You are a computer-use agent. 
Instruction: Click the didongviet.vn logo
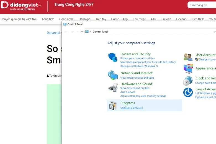[21, 6]
